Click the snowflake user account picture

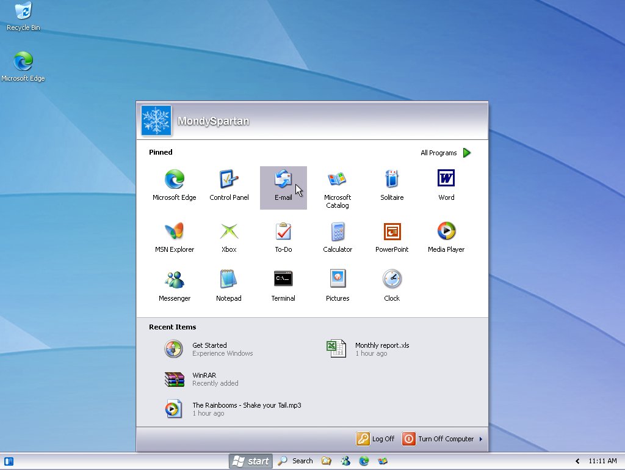click(x=156, y=120)
